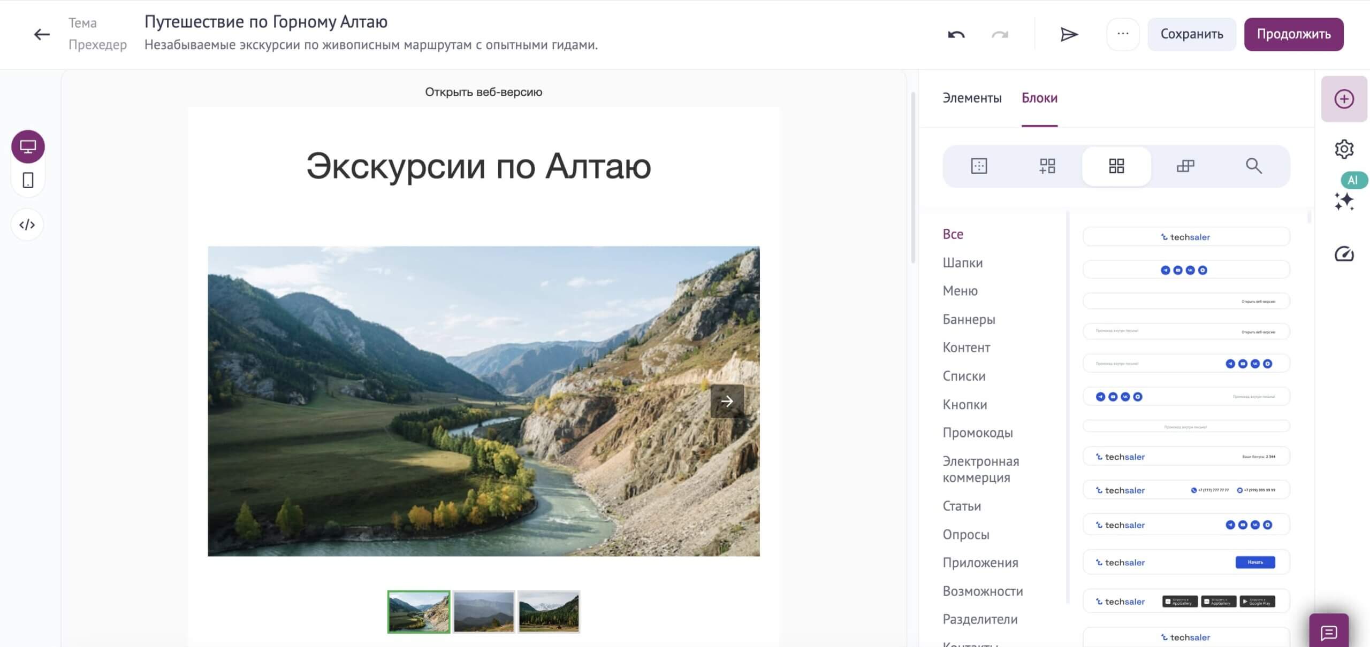Select the four-squares template blocks icon
This screenshot has height=647, width=1370.
pyautogui.click(x=1116, y=166)
